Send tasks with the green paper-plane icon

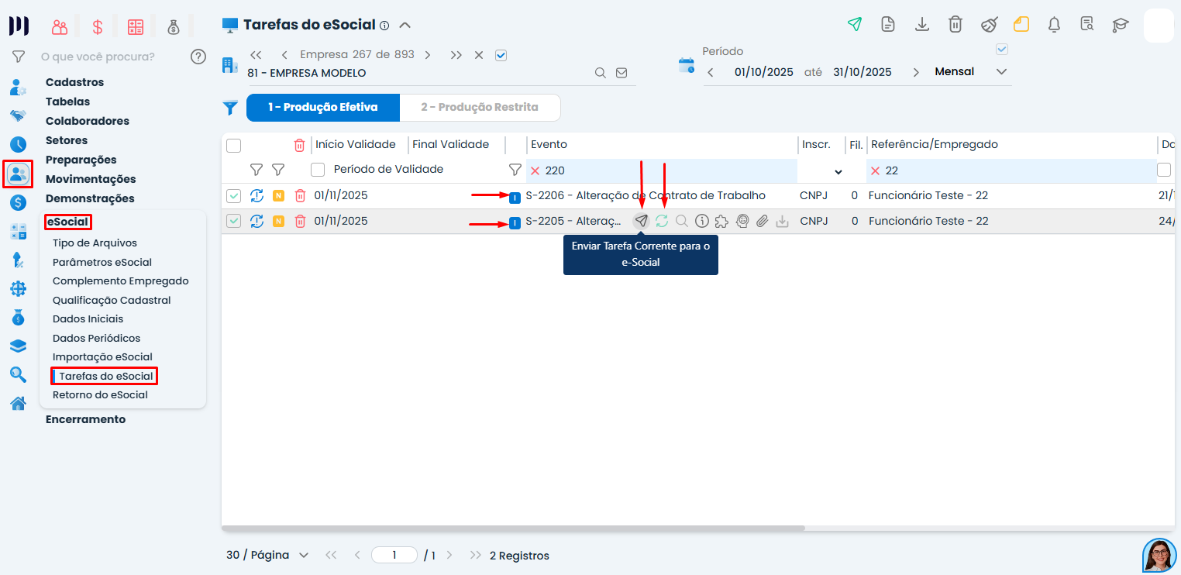tap(854, 24)
